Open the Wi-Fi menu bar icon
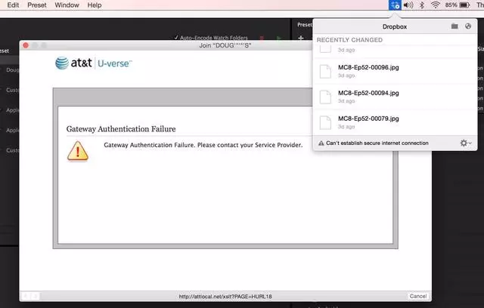The height and width of the screenshot is (308, 484). pyautogui.click(x=436, y=5)
